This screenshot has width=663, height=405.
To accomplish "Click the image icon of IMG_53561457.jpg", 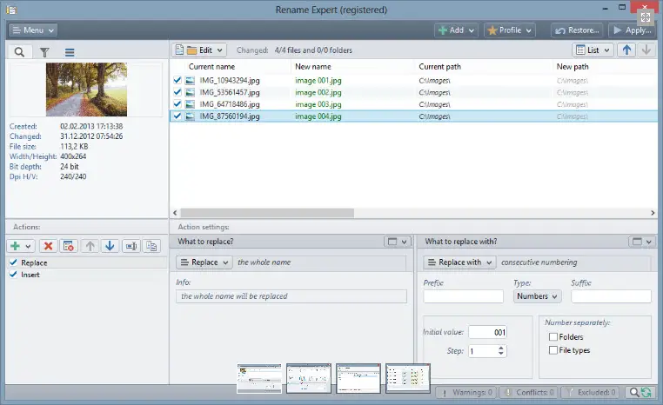I will [191, 92].
